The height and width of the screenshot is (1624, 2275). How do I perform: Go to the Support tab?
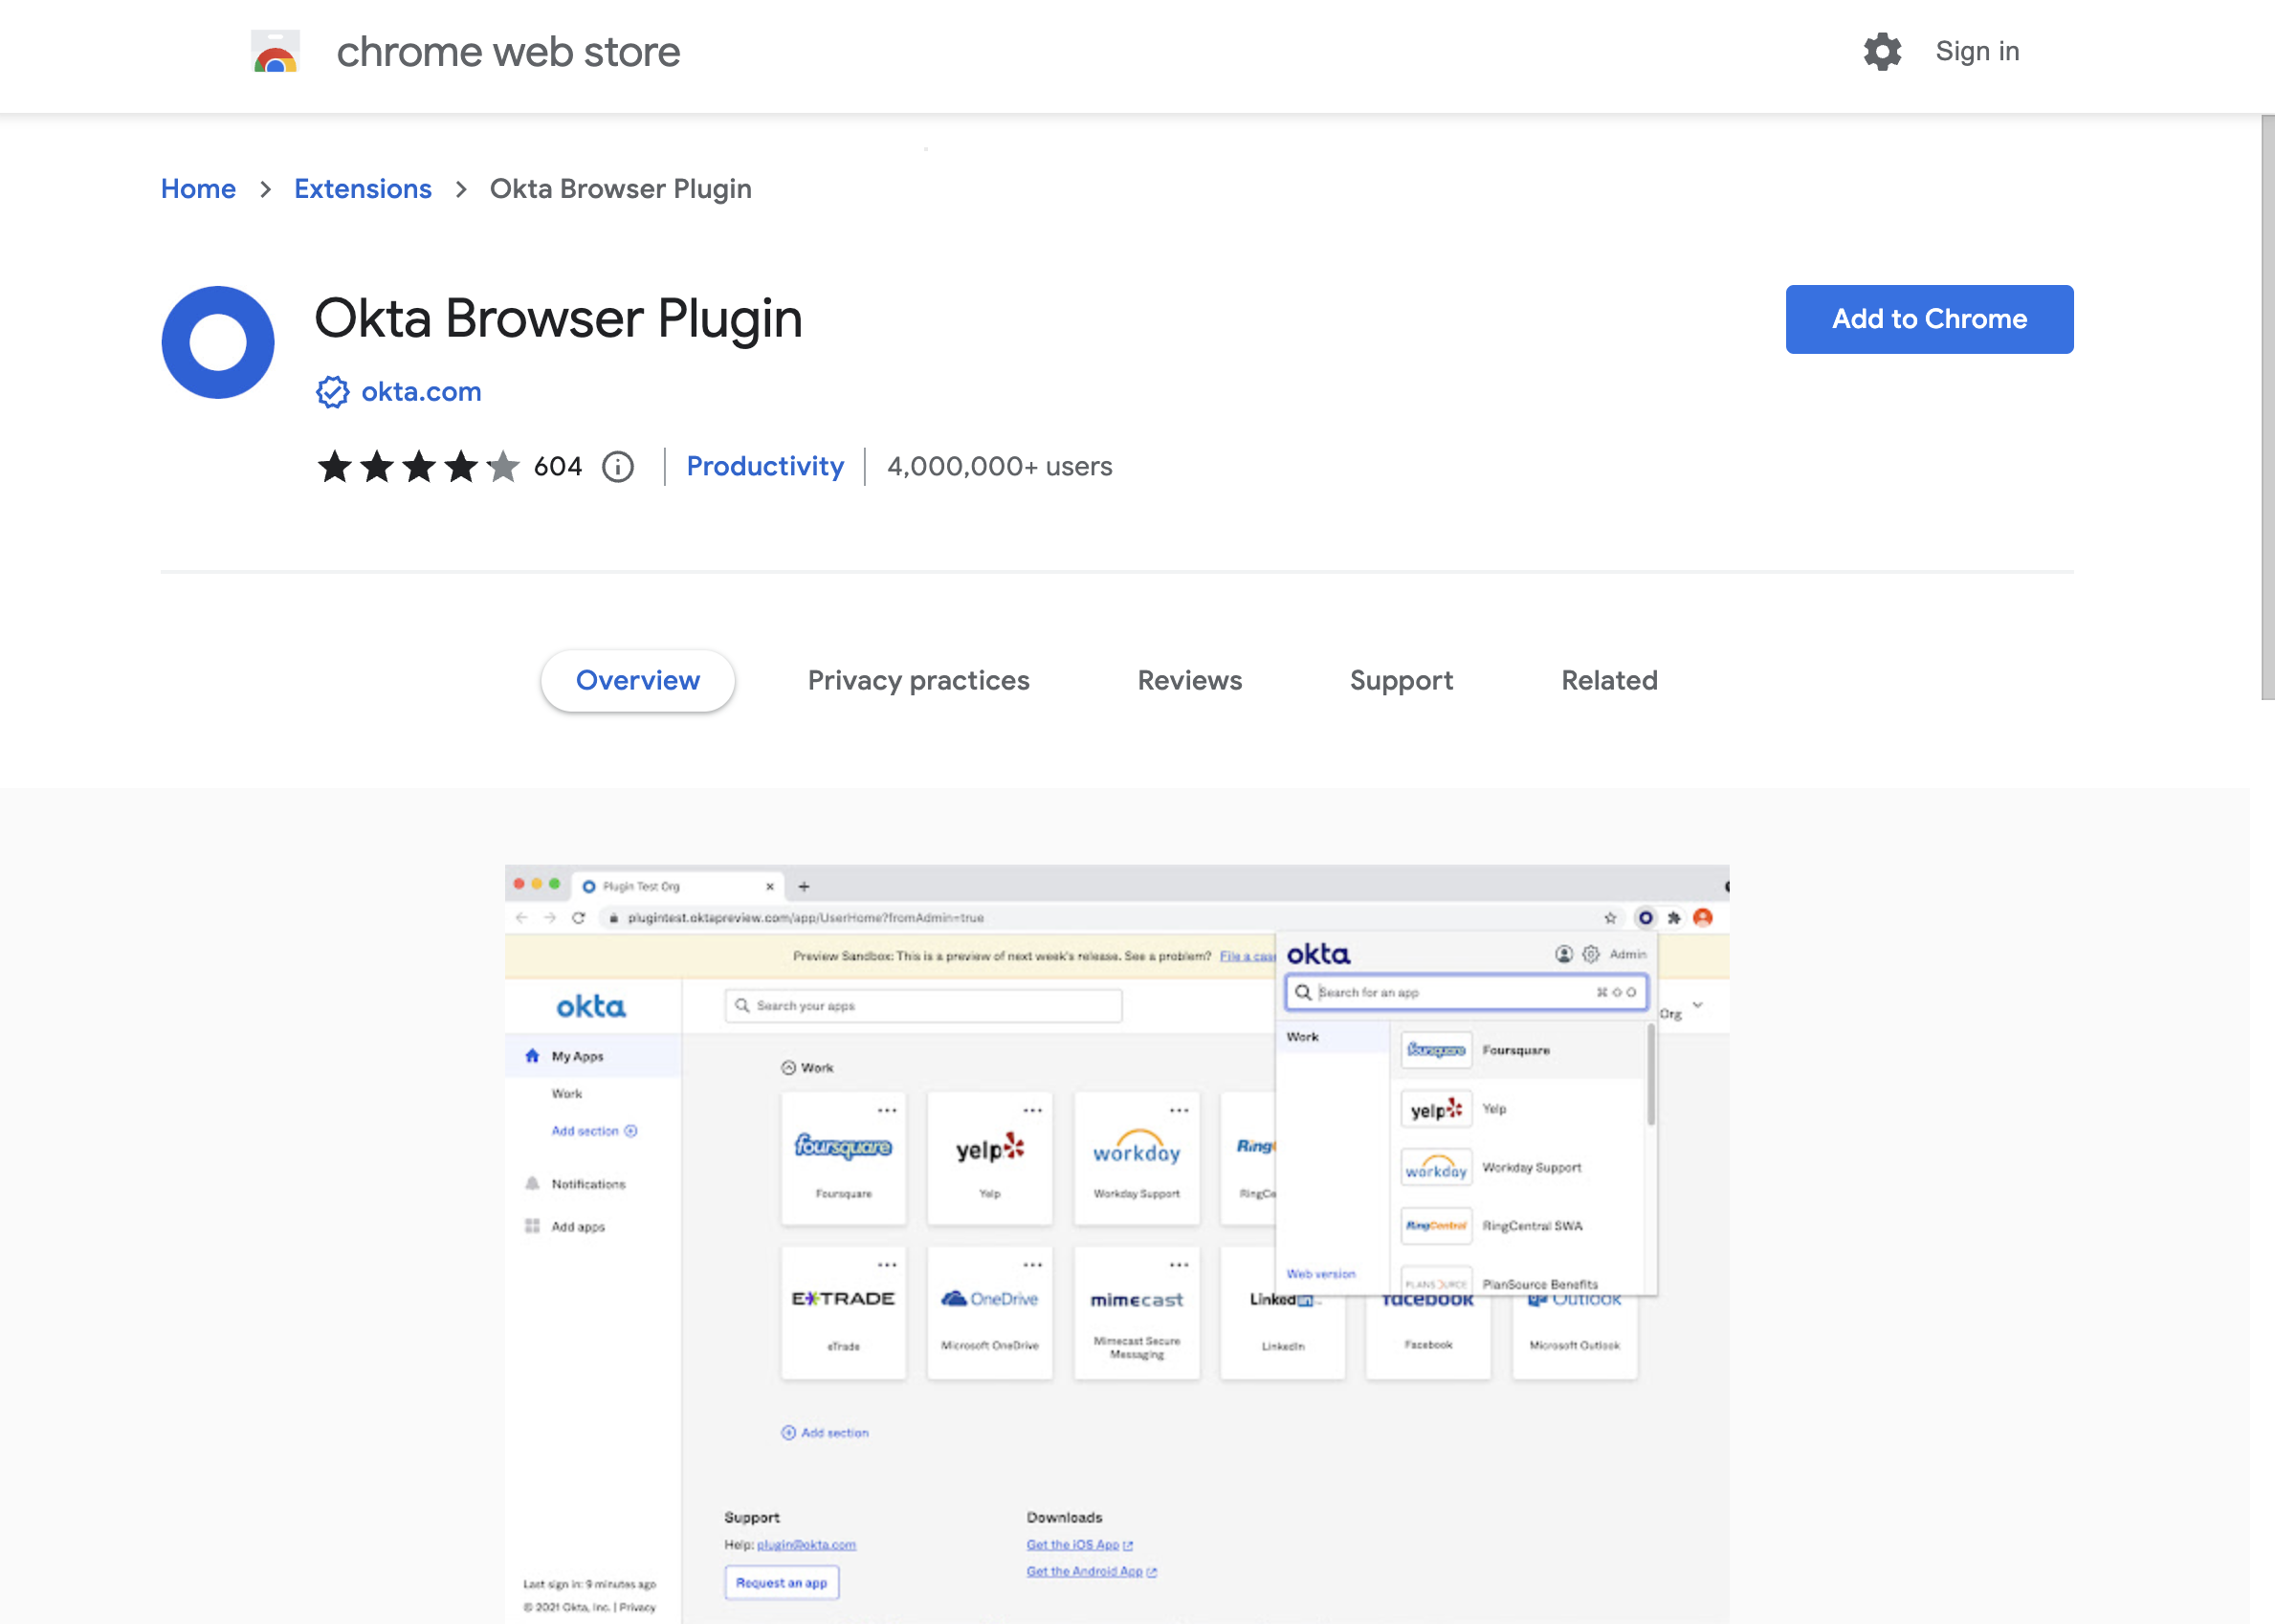point(1401,680)
